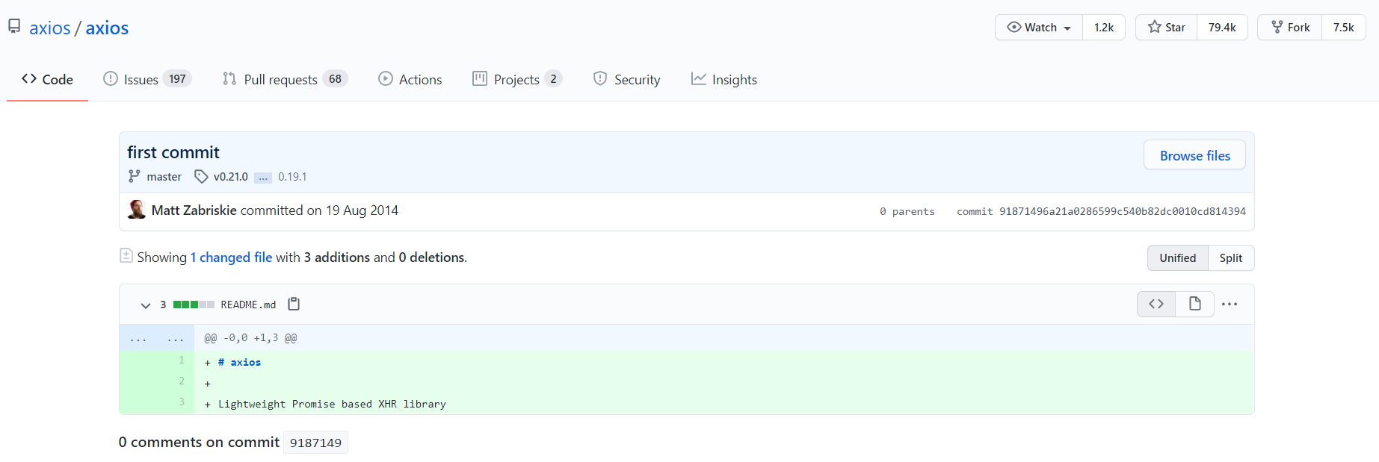This screenshot has height=462, width=1379.
Task: Open Matt Zabriskie's author link
Action: click(x=194, y=210)
